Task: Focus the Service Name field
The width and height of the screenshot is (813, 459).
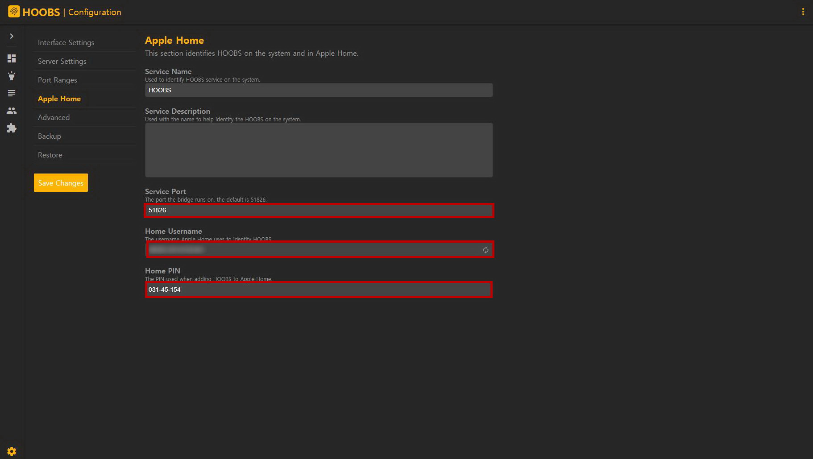Action: pyautogui.click(x=319, y=90)
